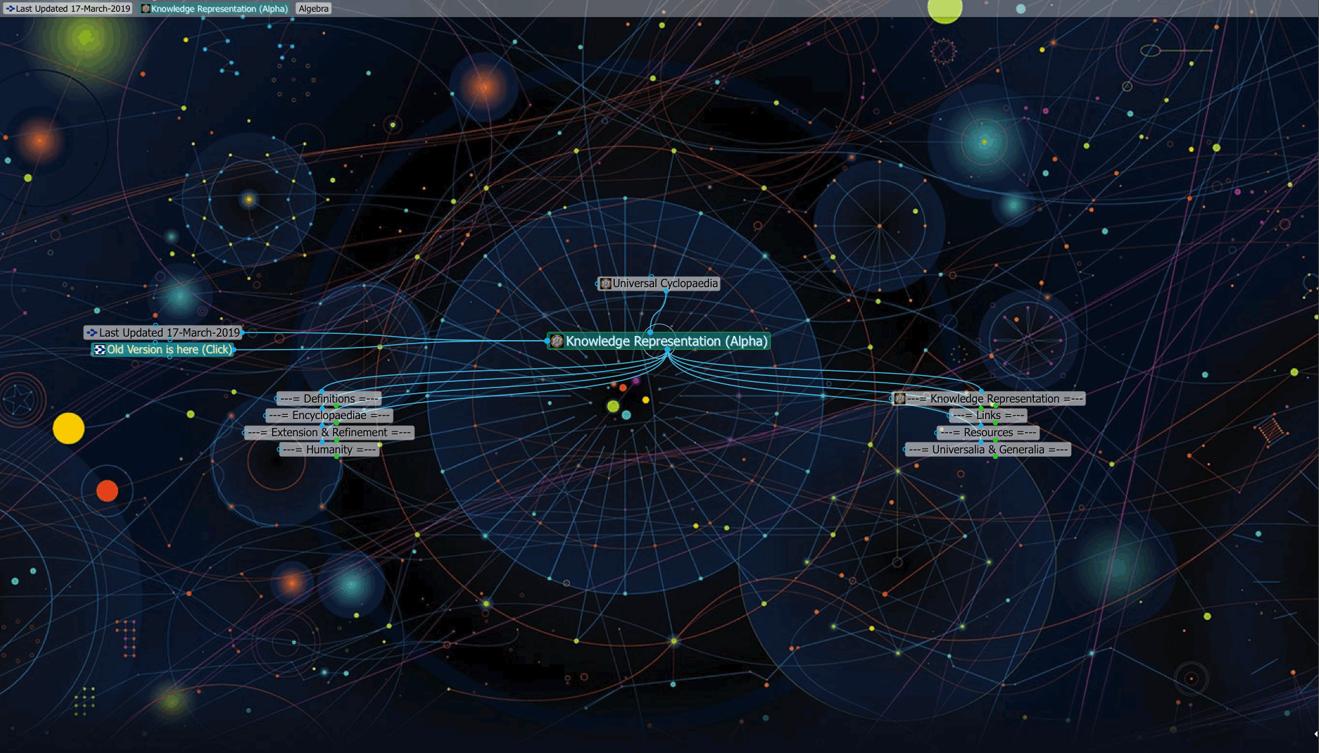Open the Old Version is here (Click) link
This screenshot has height=753, width=1319.
163,350
